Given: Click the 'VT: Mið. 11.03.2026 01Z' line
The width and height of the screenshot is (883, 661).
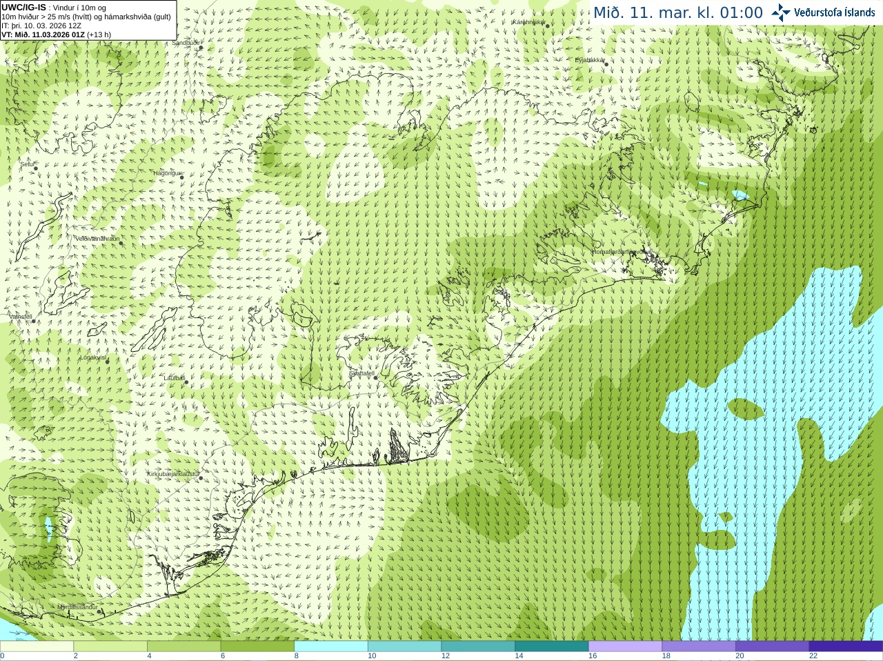Looking at the screenshot, I should pos(56,34).
